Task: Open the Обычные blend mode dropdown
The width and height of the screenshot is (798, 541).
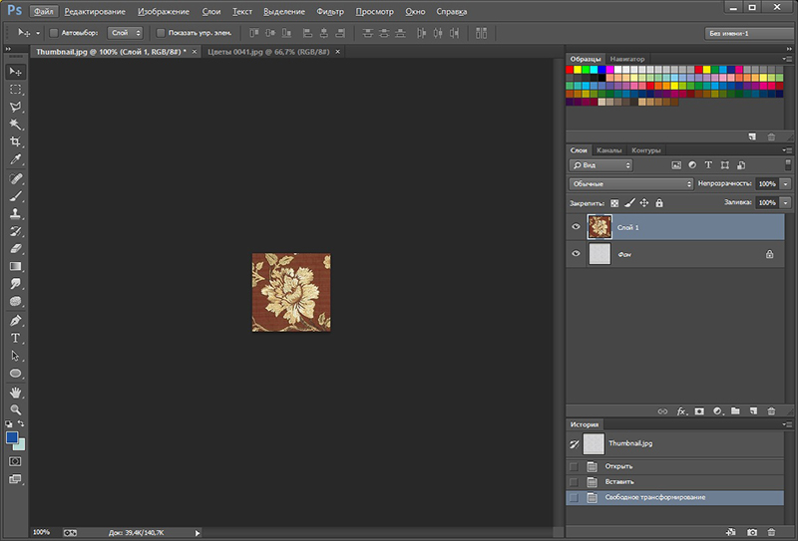Action: coord(630,184)
